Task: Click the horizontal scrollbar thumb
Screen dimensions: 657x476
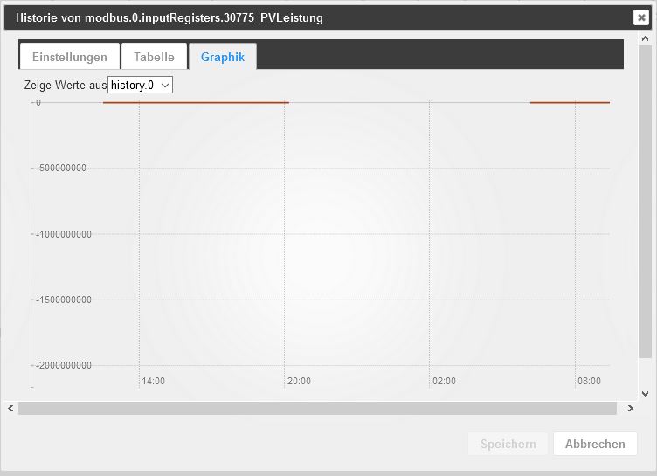Action: point(317,408)
